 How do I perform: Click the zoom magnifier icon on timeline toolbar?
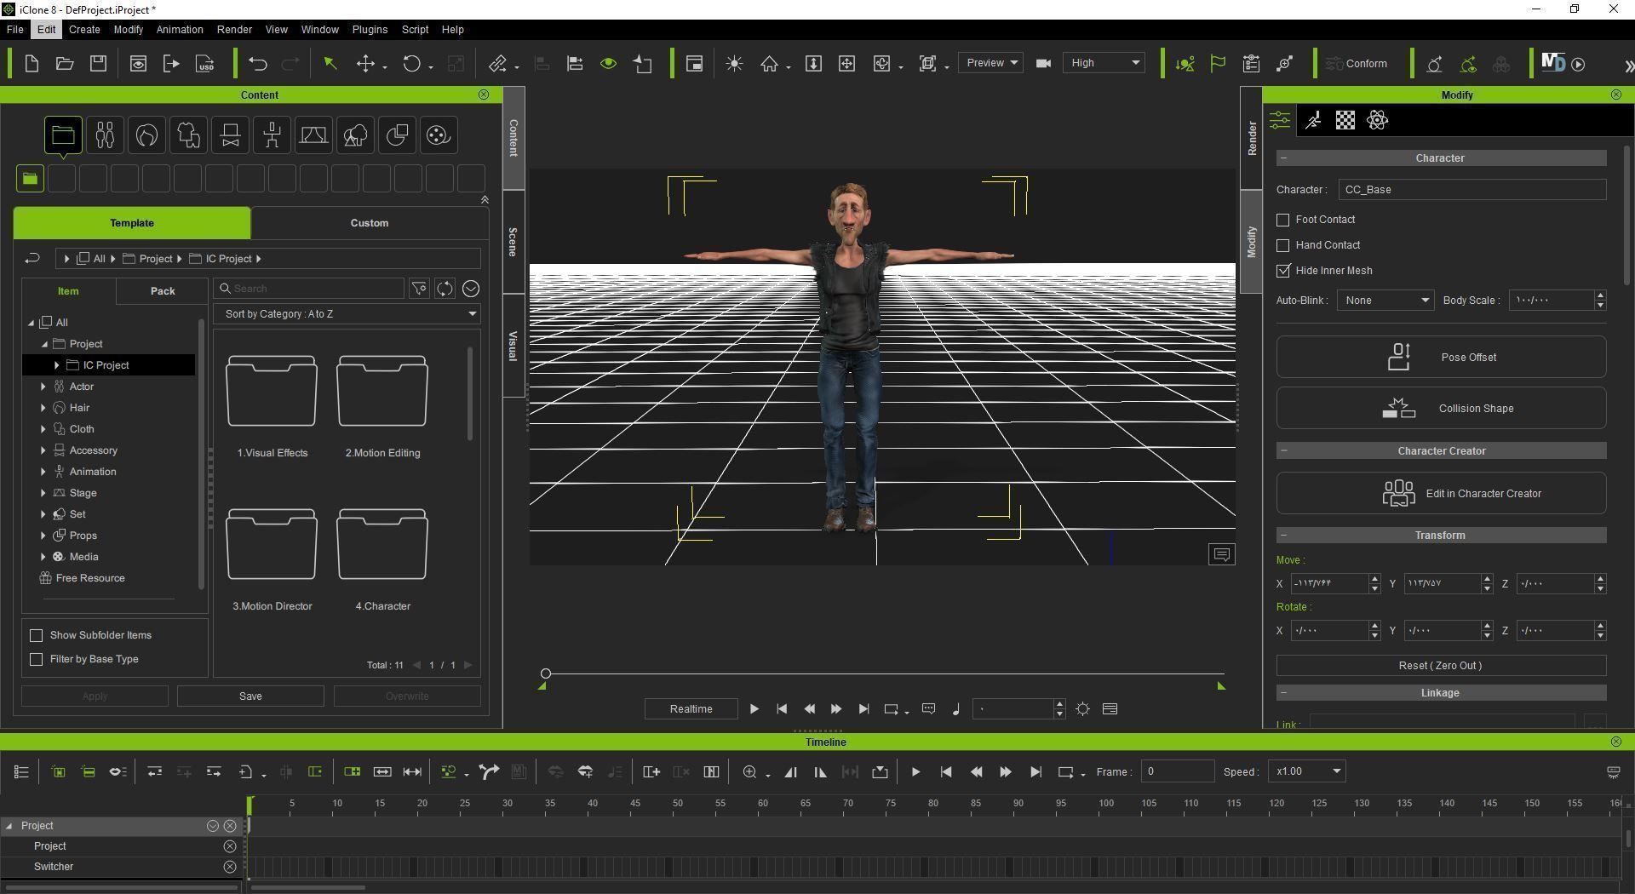pyautogui.click(x=749, y=772)
